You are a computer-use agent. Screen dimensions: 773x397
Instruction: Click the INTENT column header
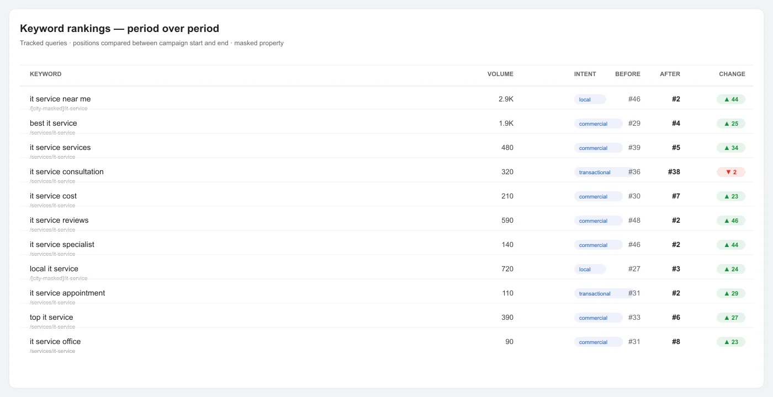(x=585, y=74)
